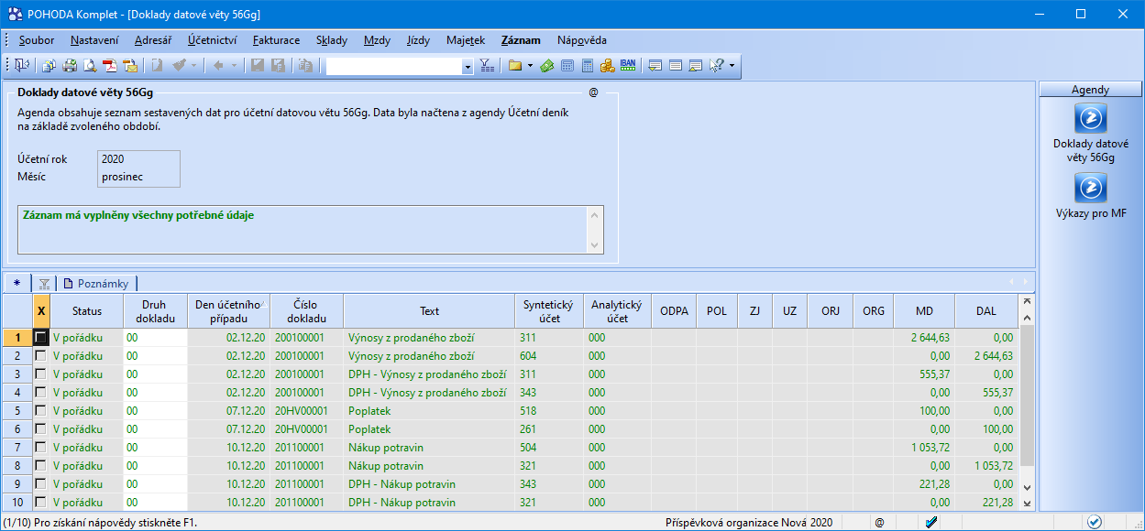Tick the checkbox in row 8

40,466
